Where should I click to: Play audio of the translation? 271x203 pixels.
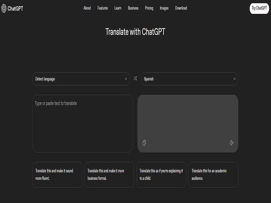231,142
